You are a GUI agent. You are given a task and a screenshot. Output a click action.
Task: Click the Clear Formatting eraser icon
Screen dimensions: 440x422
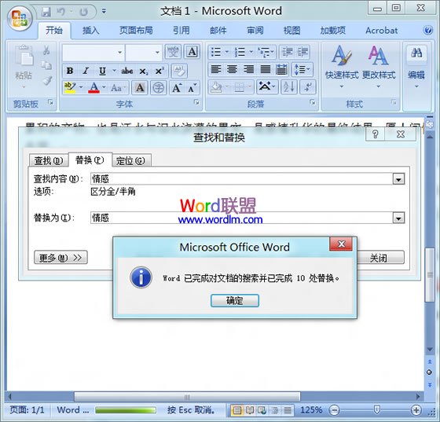179,71
